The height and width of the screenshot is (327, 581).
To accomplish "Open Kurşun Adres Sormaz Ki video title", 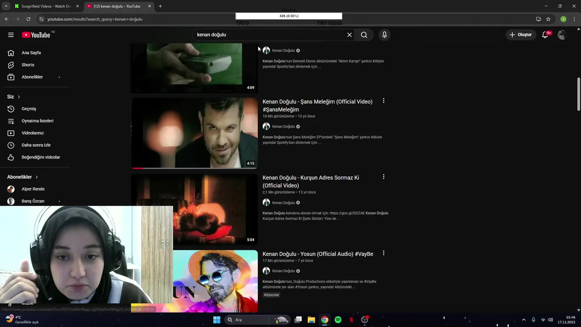I will pyautogui.click(x=311, y=182).
